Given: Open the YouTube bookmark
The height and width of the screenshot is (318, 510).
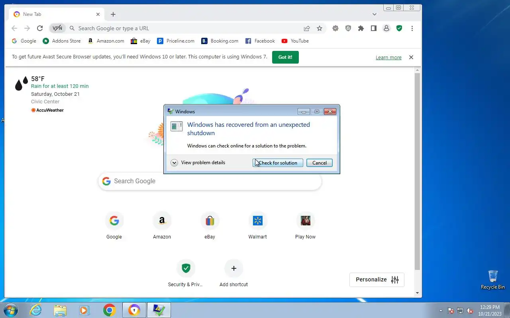Looking at the screenshot, I should pos(295,41).
